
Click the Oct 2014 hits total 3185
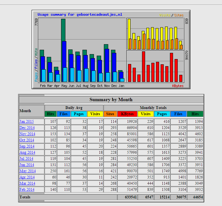(x=199, y=140)
